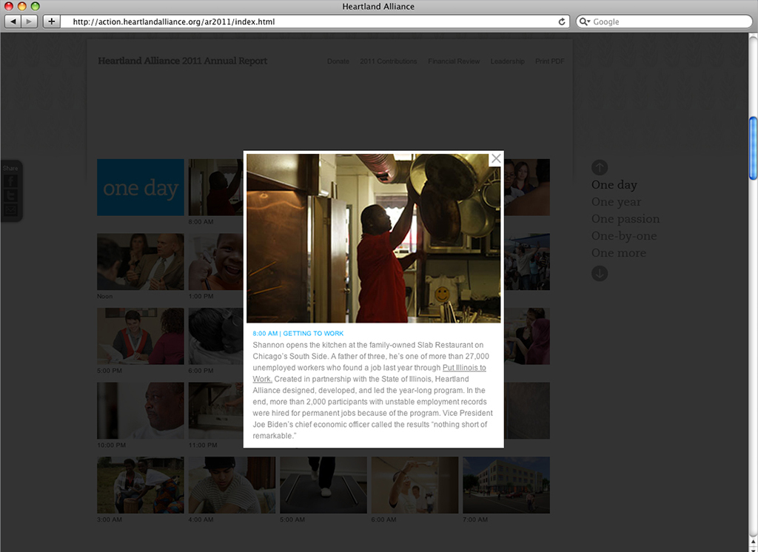Jump to One-by-one section
The image size is (758, 552).
(624, 235)
